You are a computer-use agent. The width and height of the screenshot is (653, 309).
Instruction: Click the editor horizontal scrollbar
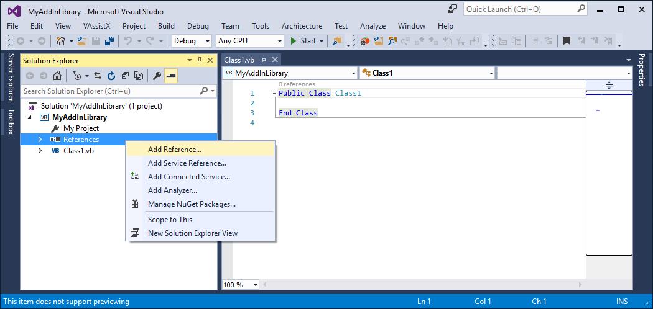coord(422,285)
